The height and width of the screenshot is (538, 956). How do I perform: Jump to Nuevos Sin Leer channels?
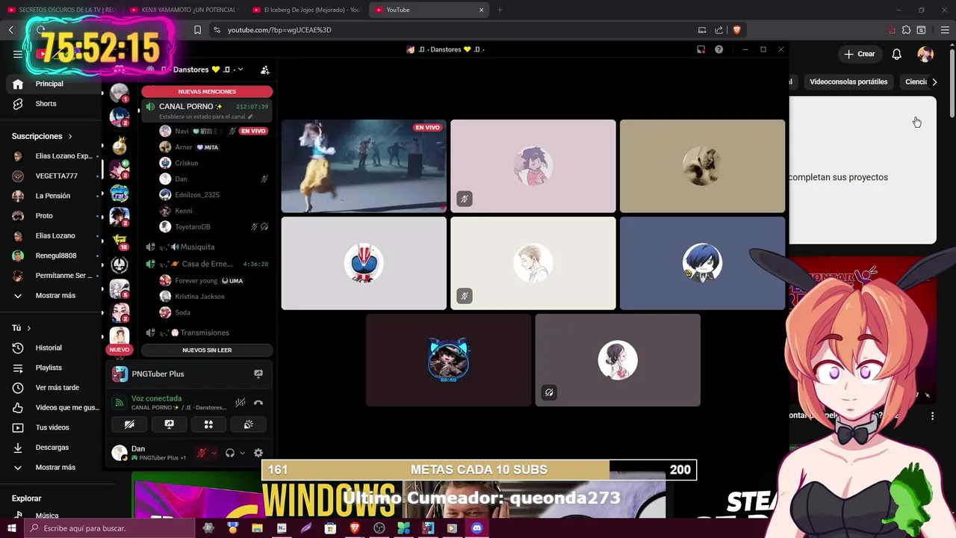(207, 350)
